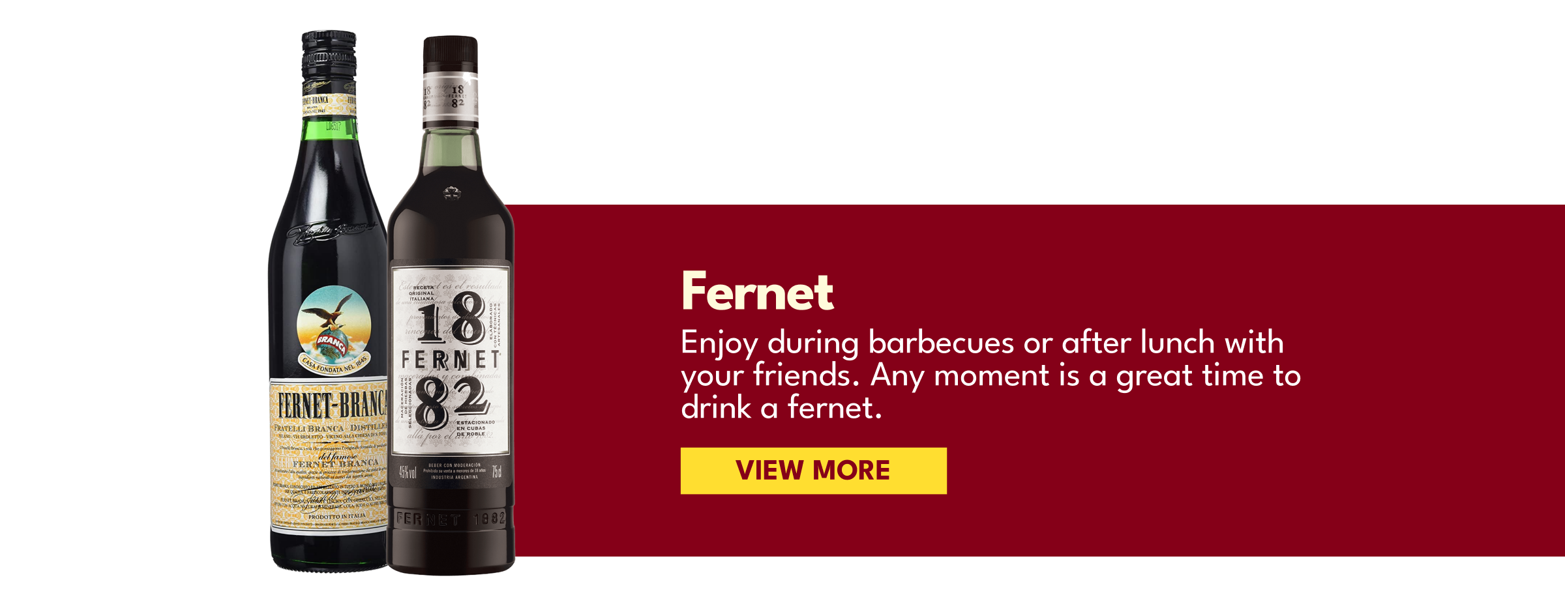Click the yellow neck band on Fernet-Branca
The image size is (1565, 595).
(x=329, y=104)
